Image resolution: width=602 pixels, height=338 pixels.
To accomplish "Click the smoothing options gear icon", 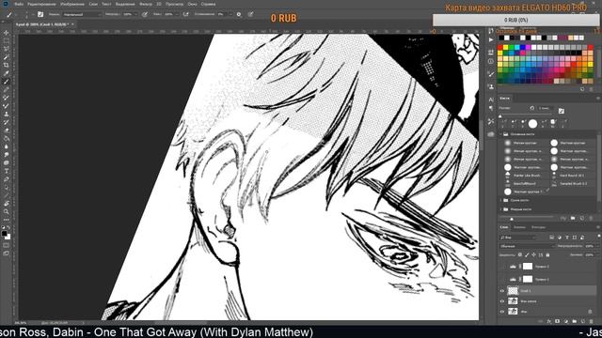I will (x=239, y=14).
